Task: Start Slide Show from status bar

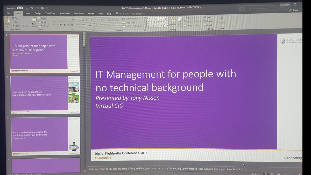Action: click(285, 174)
